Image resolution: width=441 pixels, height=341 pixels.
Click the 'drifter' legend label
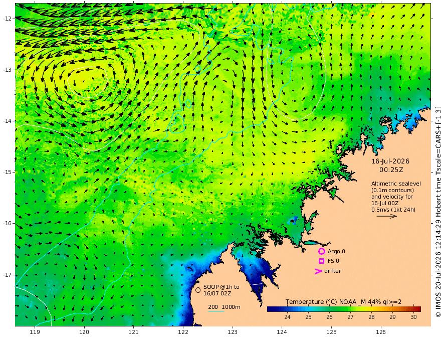[333, 271]
